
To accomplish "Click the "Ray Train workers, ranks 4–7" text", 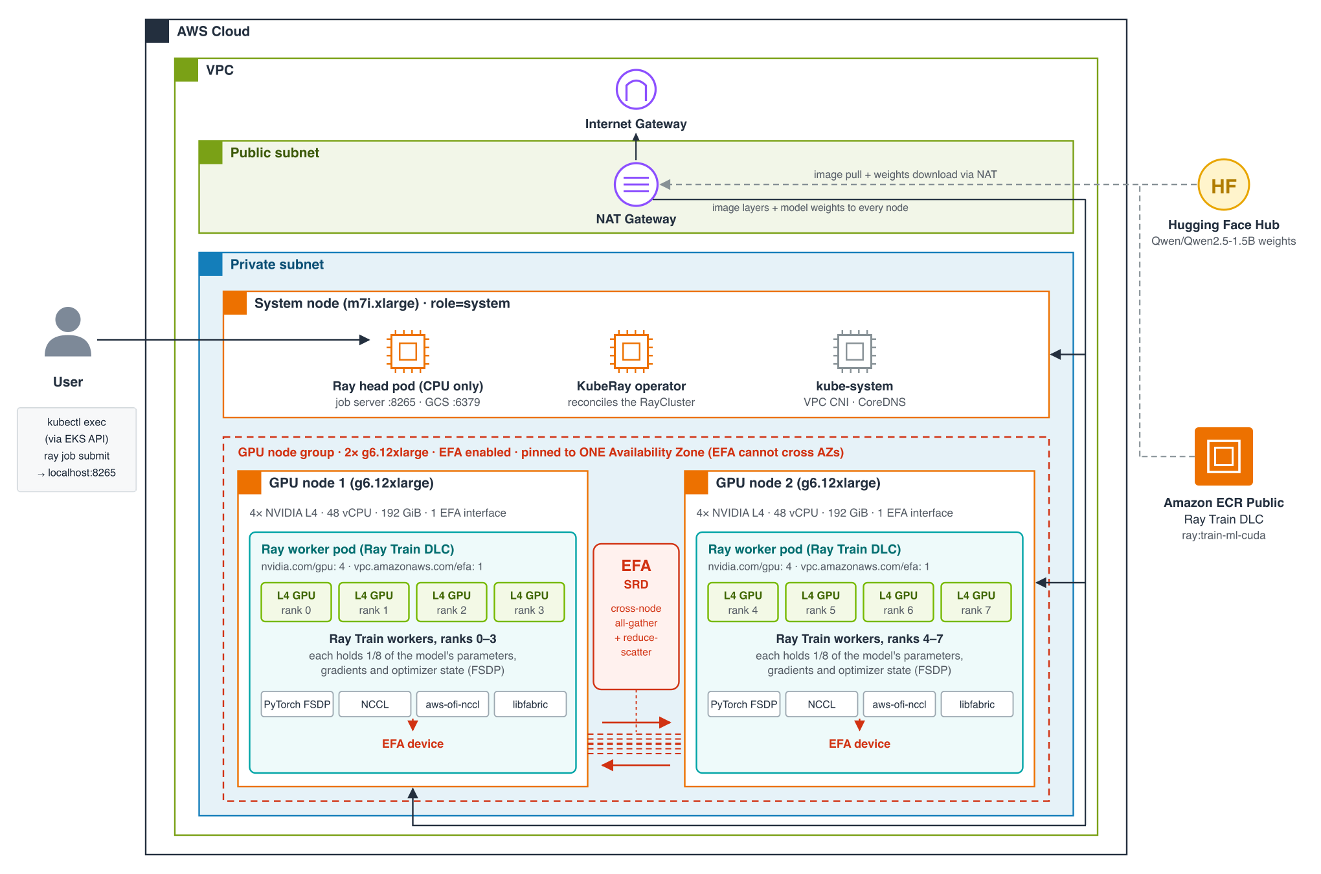I will 859,639.
